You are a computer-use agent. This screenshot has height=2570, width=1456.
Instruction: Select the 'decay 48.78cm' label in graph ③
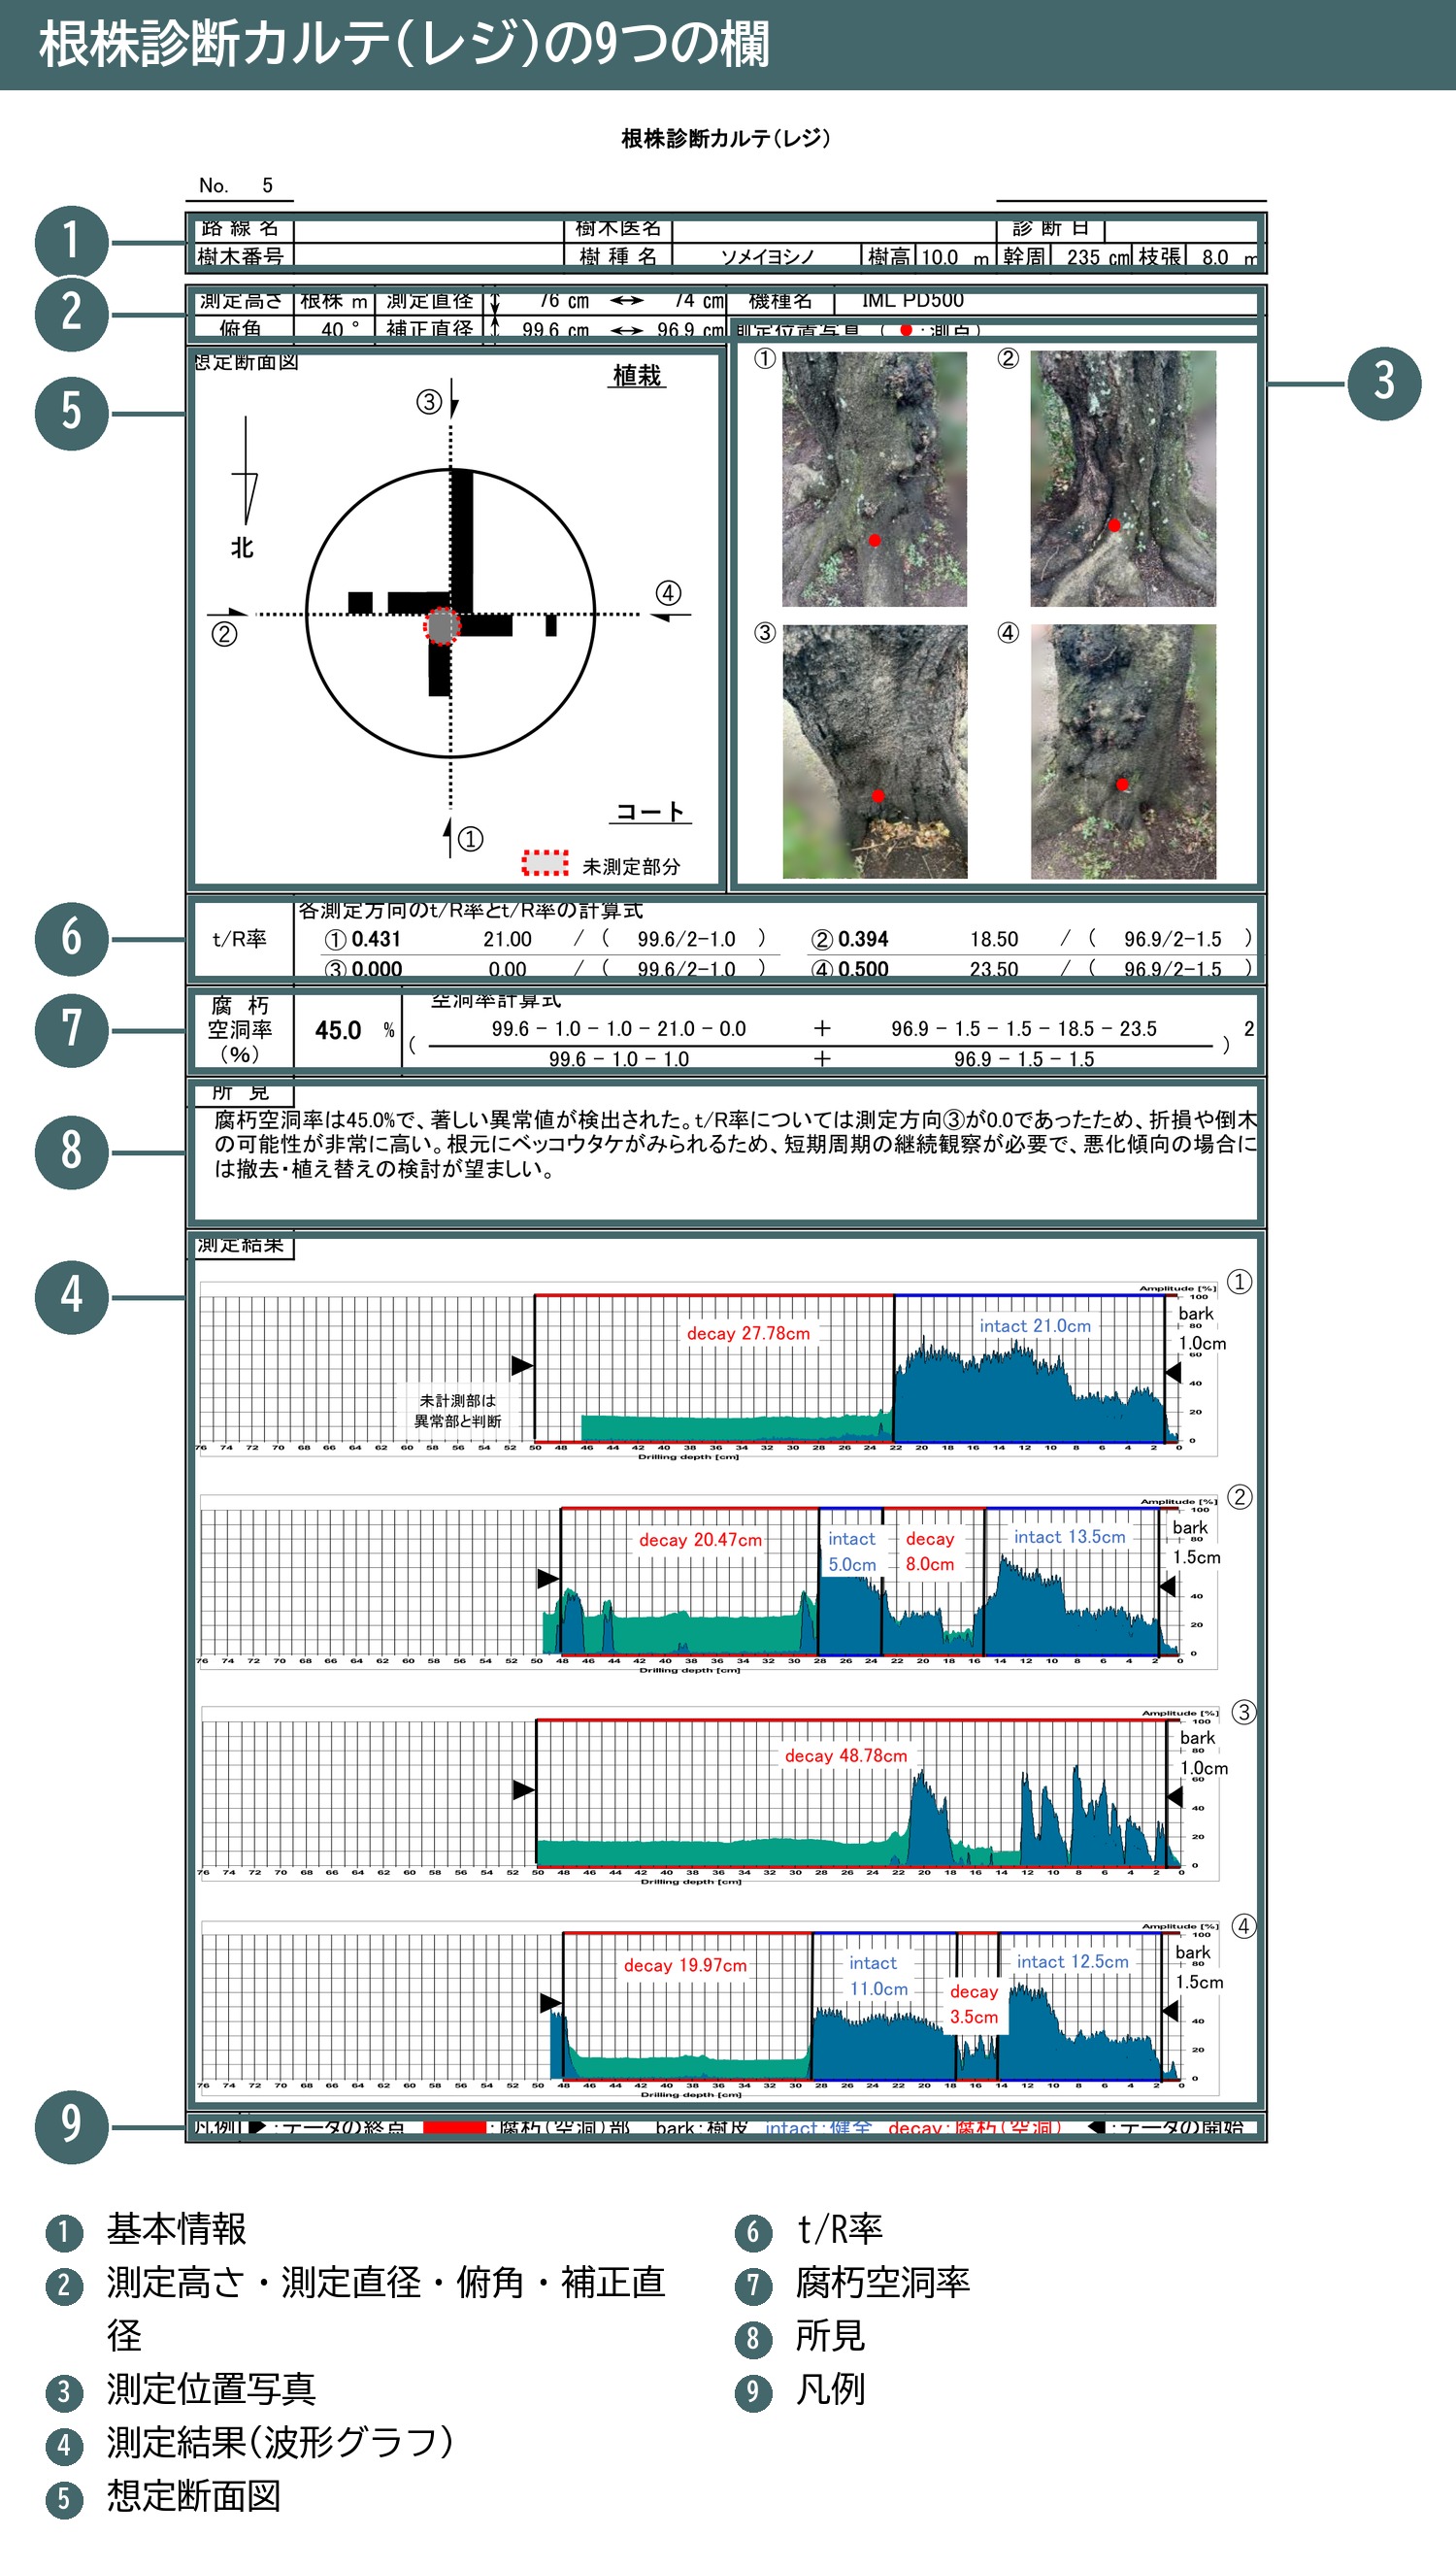click(846, 1756)
